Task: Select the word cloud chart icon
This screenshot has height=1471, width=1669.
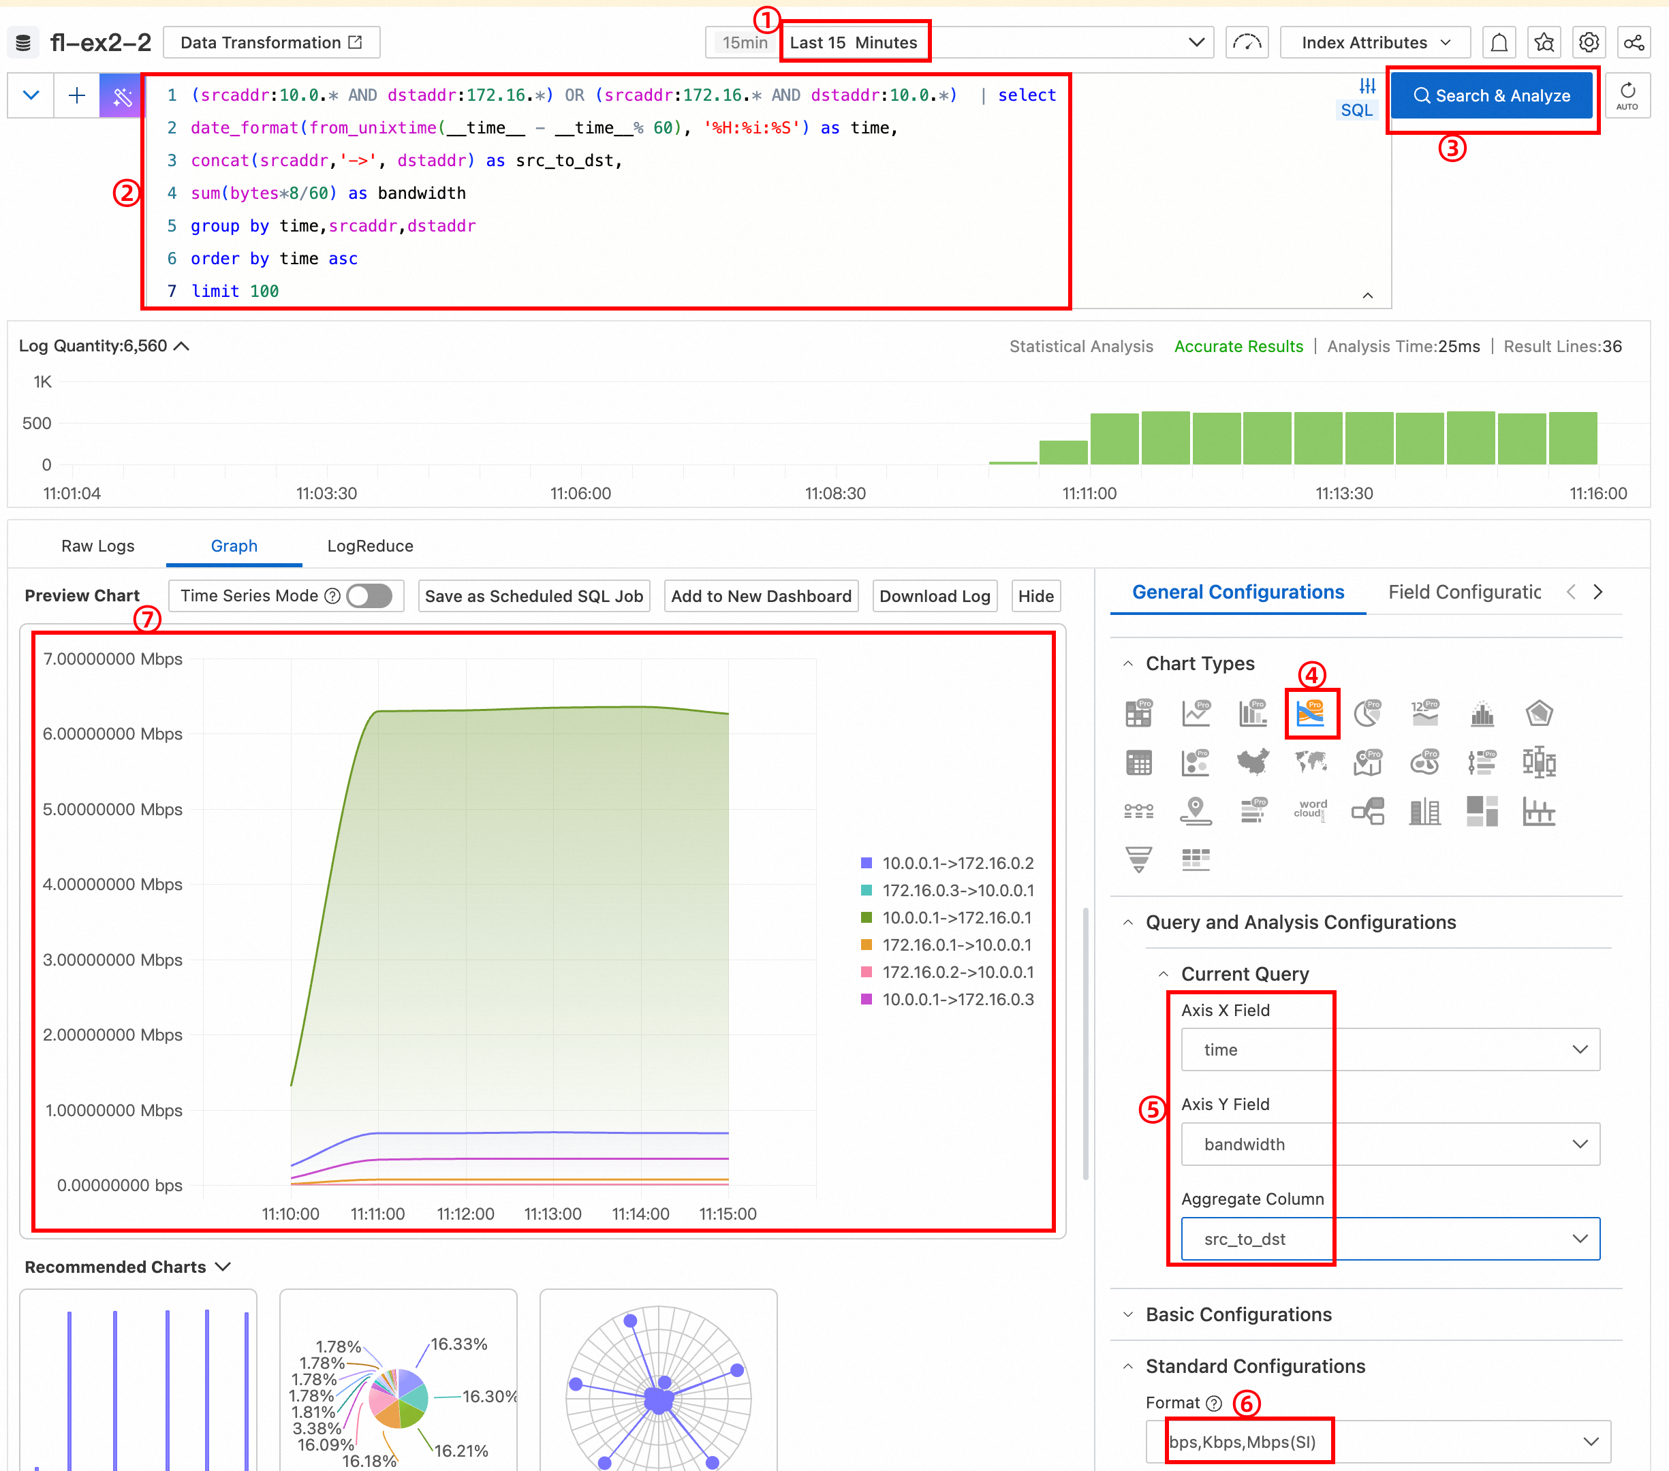Action: (1310, 810)
